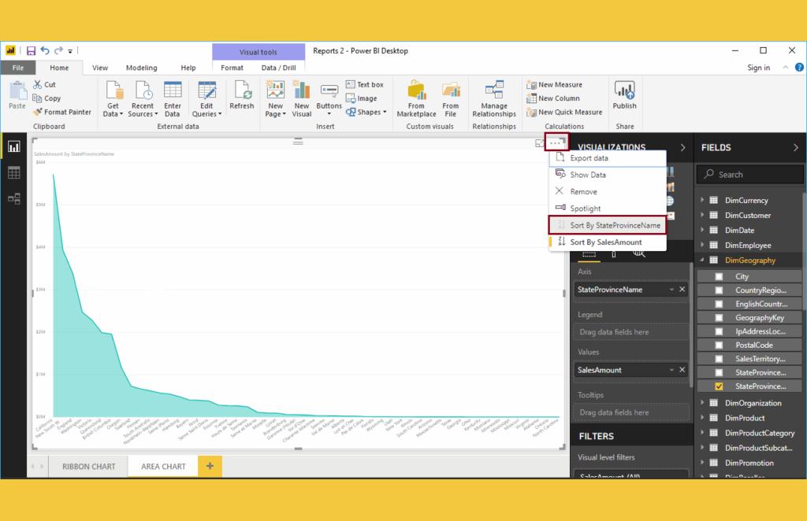Insert a Text box
807x521 pixels.
coord(364,84)
